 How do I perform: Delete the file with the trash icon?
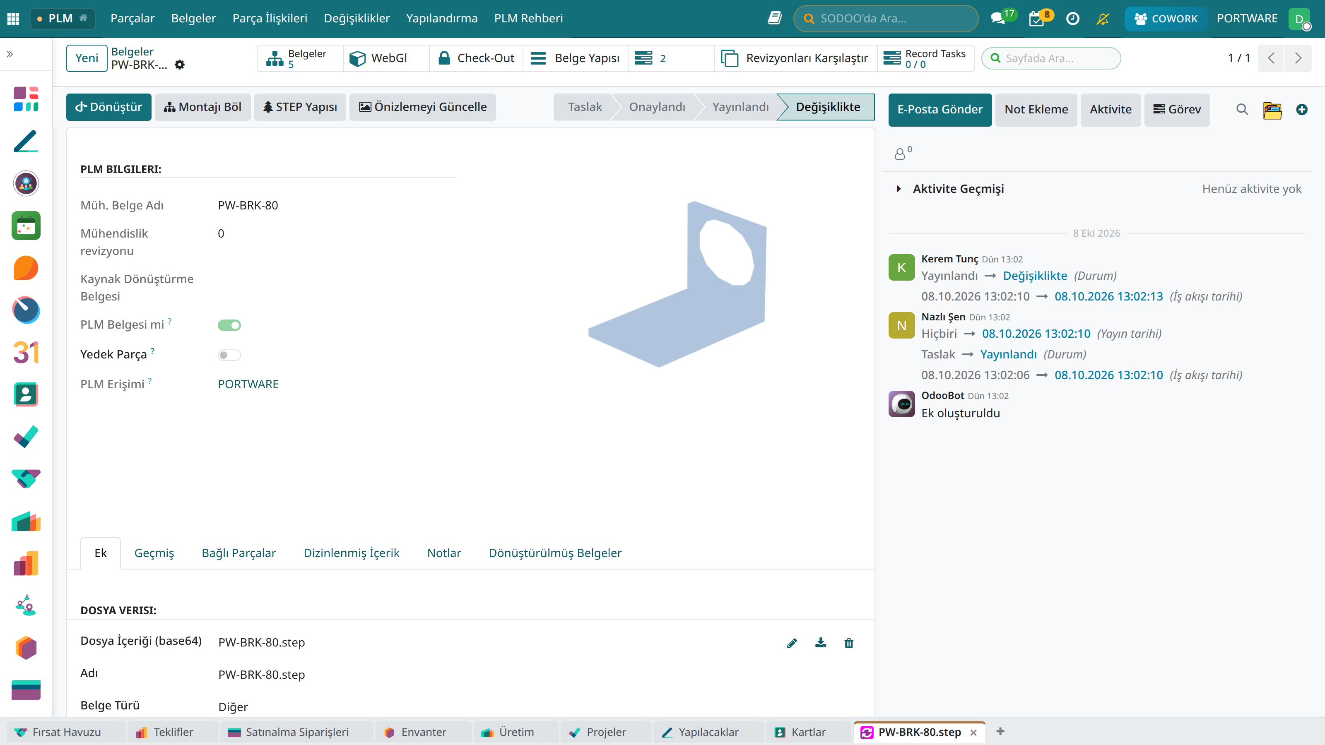pos(849,643)
